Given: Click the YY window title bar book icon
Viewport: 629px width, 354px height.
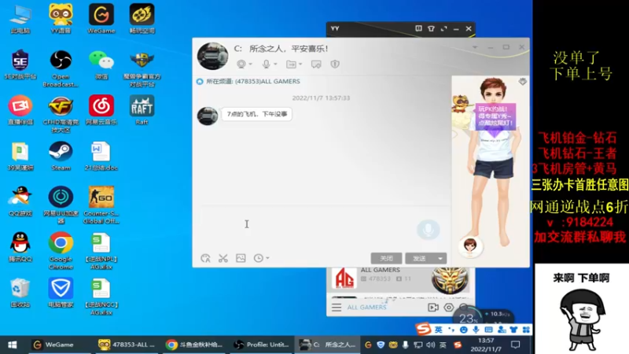Looking at the screenshot, I should (418, 28).
